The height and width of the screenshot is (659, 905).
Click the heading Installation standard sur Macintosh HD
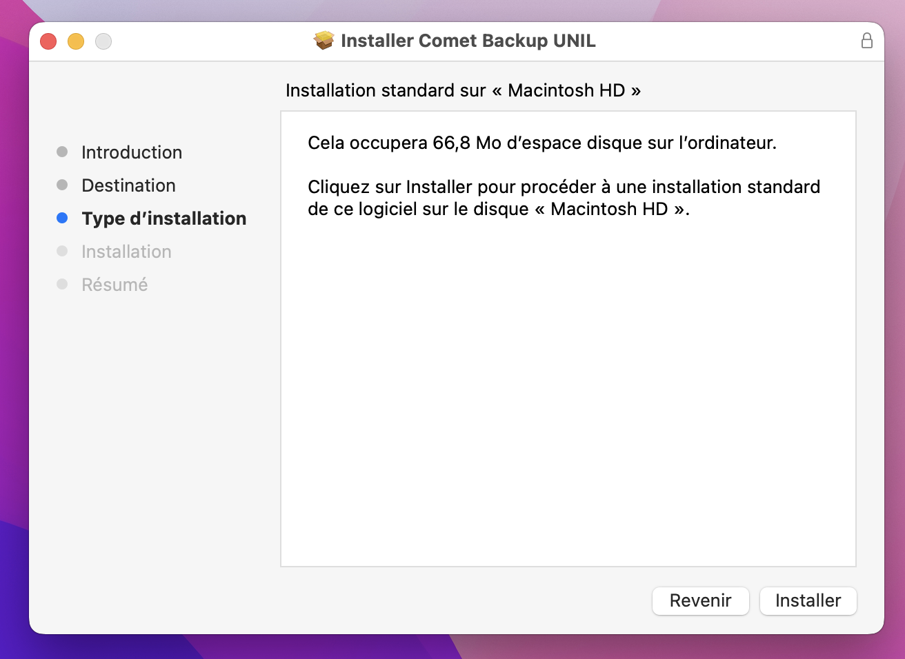click(x=463, y=90)
